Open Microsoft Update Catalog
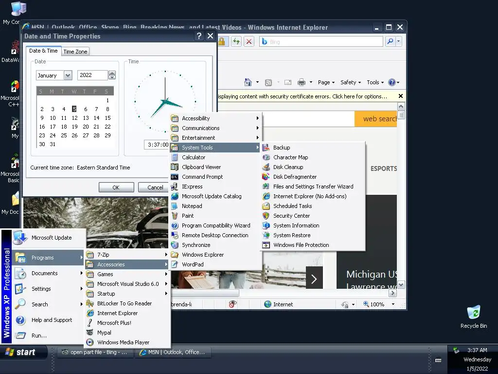The height and width of the screenshot is (374, 498). click(x=215, y=196)
